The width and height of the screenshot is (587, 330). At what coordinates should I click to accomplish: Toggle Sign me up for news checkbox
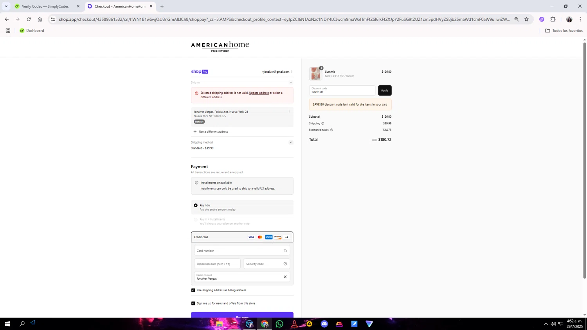click(x=193, y=303)
